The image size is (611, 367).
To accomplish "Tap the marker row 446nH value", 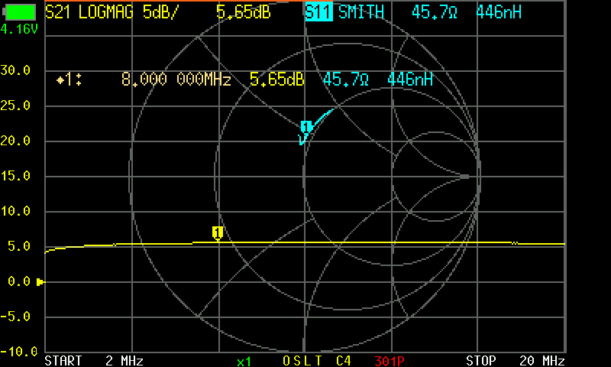I will (410, 80).
